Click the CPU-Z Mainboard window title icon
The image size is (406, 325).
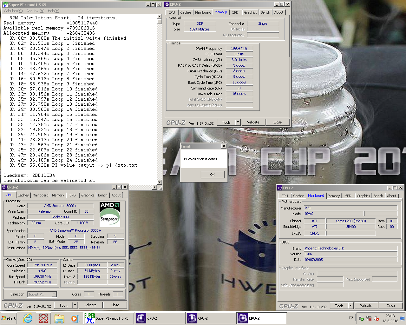click(280, 188)
